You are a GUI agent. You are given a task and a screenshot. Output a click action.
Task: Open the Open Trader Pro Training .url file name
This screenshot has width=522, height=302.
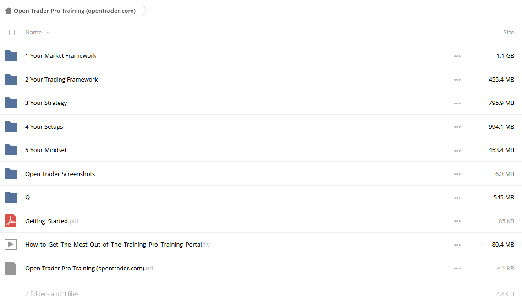pos(89,268)
